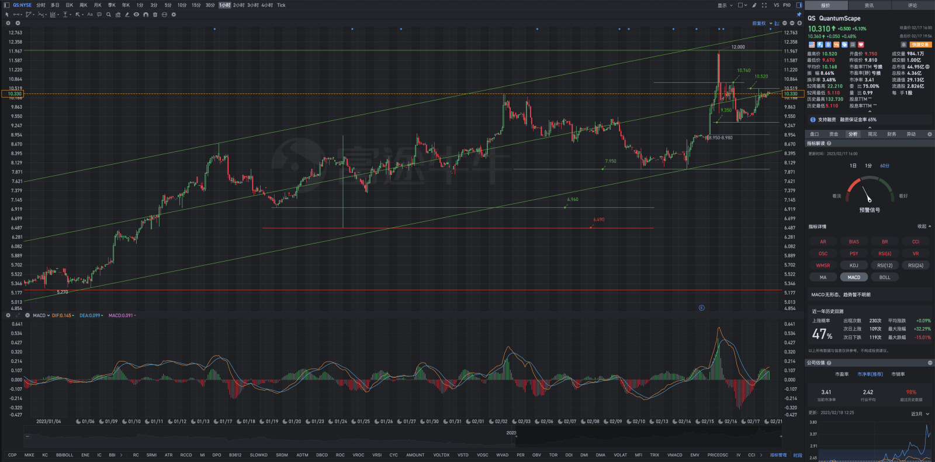Image resolution: width=935 pixels, height=462 pixels.
Task: Zoom in chart with plus icon
Action: pyautogui.click(x=799, y=23)
